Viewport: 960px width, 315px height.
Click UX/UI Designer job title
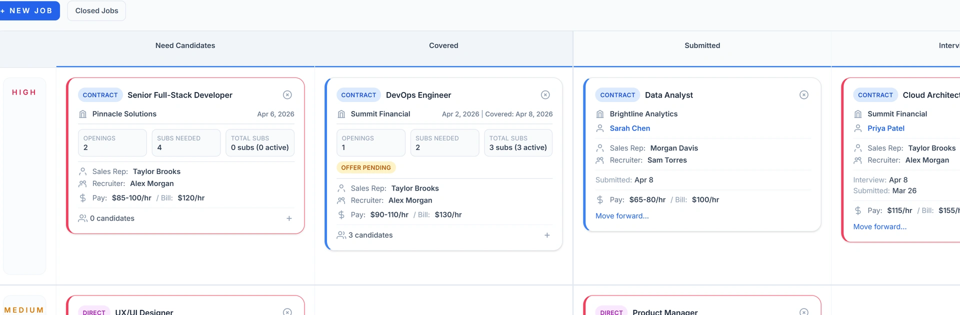pyautogui.click(x=144, y=311)
